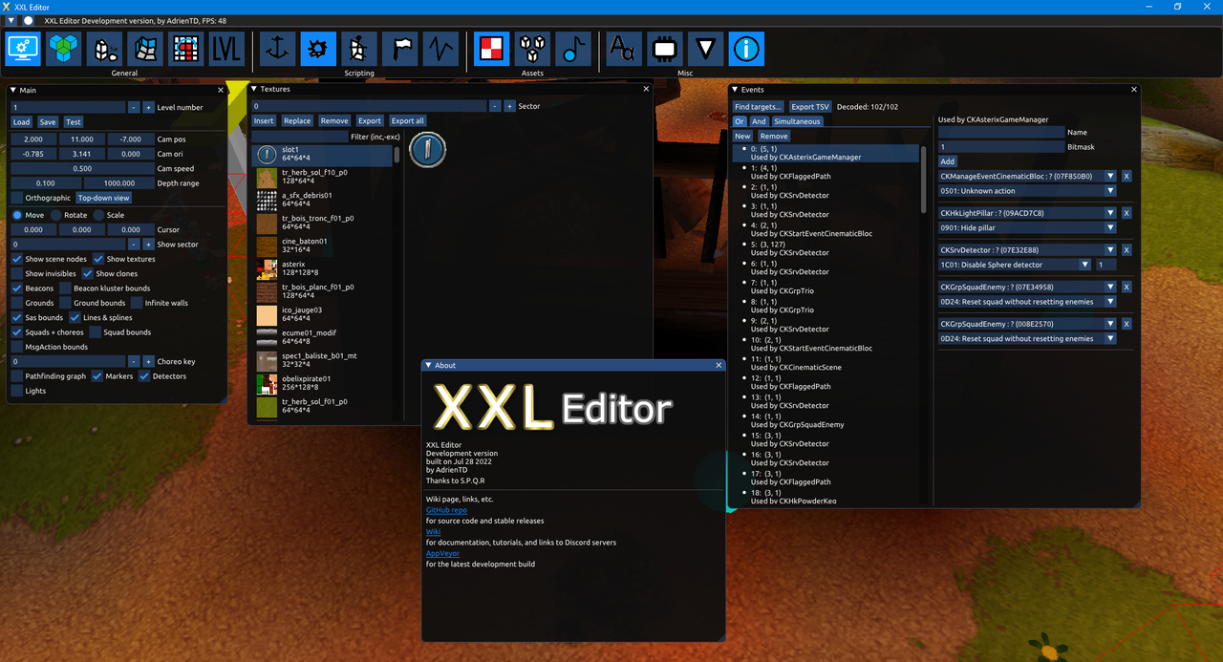The height and width of the screenshot is (662, 1223).
Task: Click the Find targets... button
Action: click(758, 107)
